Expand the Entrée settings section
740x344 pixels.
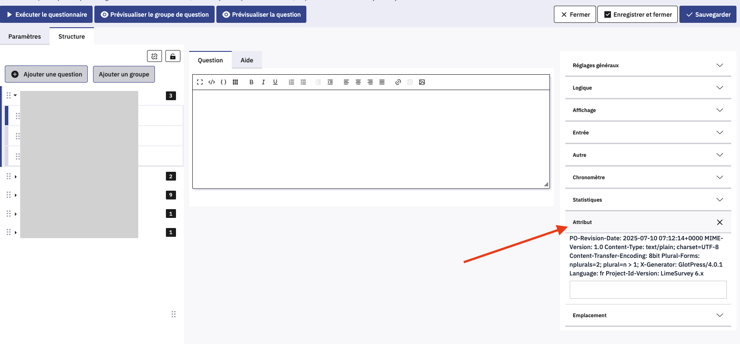(x=648, y=133)
